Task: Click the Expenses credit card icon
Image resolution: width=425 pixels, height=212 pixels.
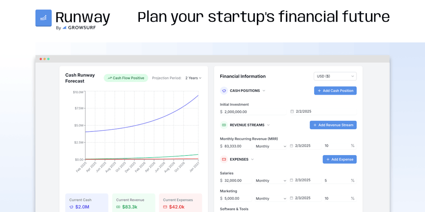Action: point(224,159)
